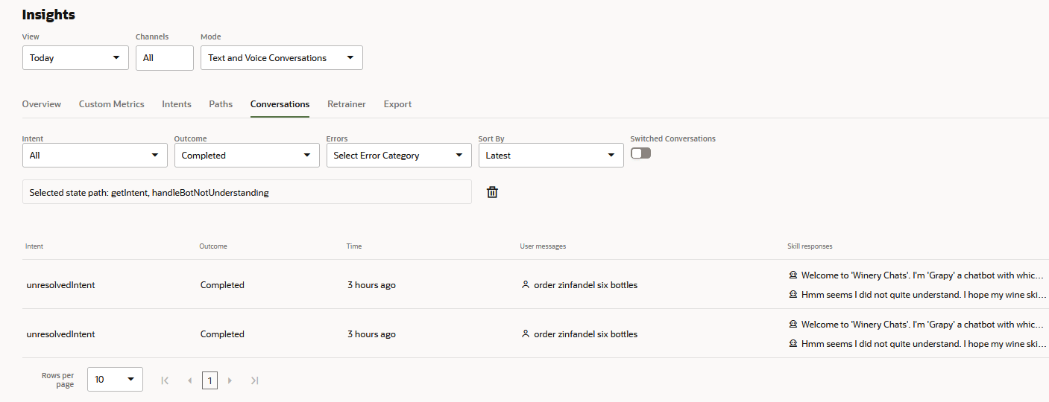Open the Outcome filter dropdown
The width and height of the screenshot is (1049, 402).
click(x=246, y=156)
